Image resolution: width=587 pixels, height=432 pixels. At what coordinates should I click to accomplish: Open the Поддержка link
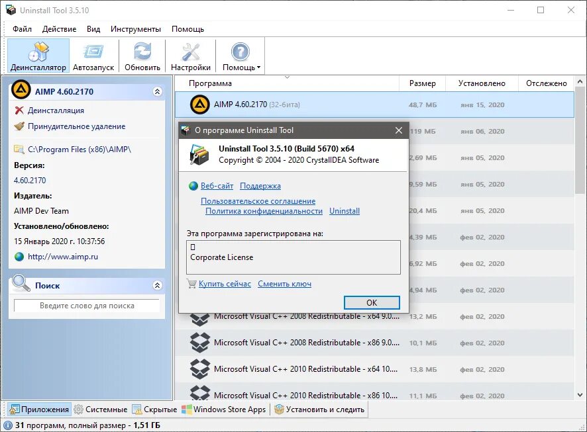(x=260, y=186)
